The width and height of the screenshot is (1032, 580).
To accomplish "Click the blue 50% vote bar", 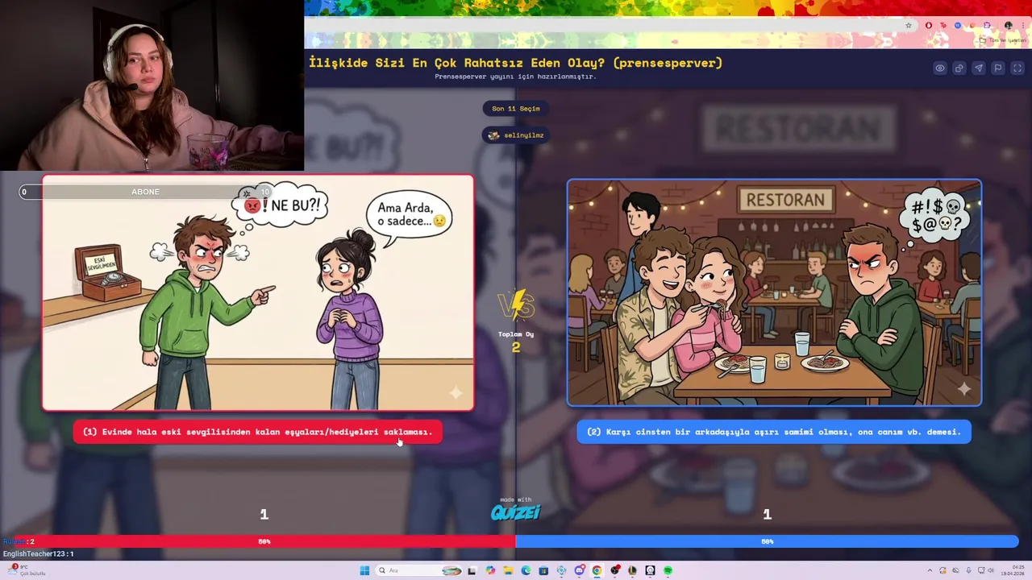I will tap(767, 541).
